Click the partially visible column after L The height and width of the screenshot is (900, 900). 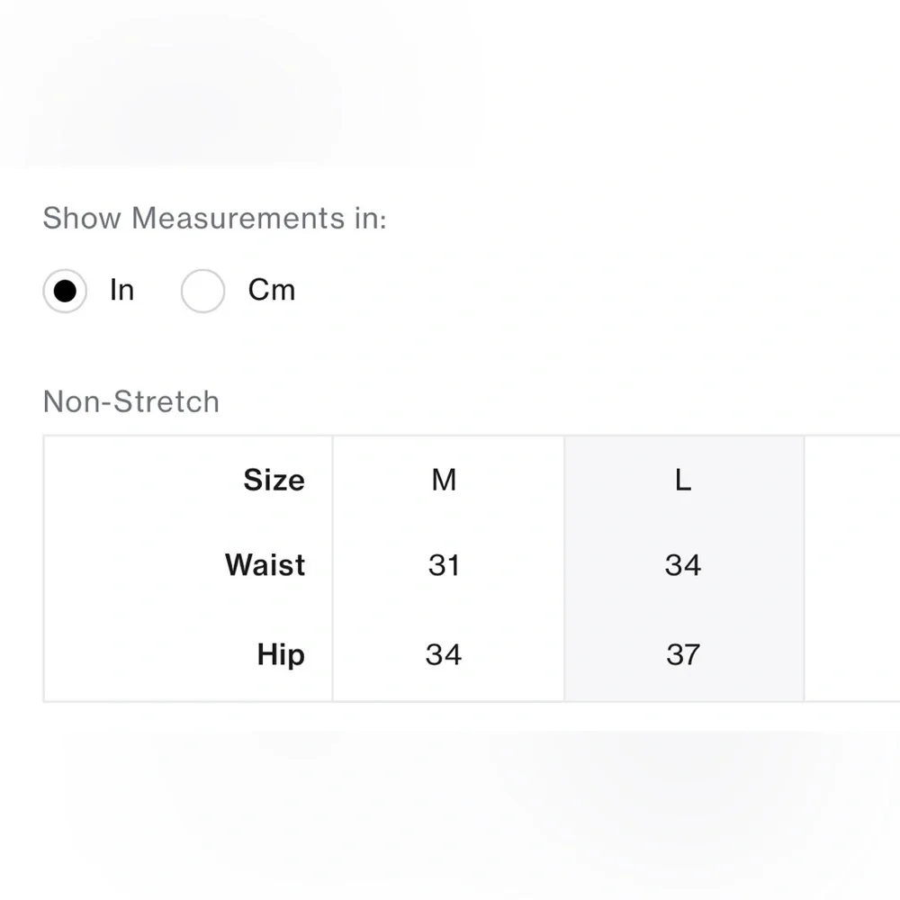pos(852,568)
